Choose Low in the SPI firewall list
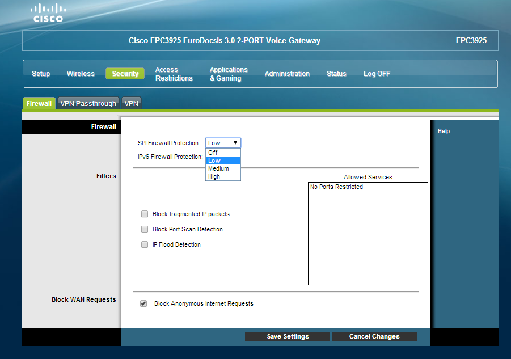 [223, 161]
